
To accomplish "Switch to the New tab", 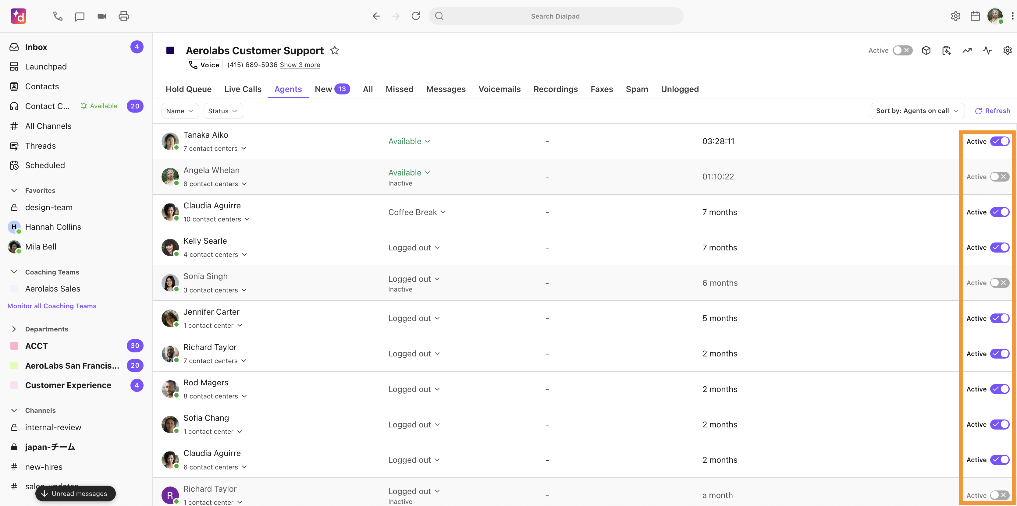I will tap(332, 89).
